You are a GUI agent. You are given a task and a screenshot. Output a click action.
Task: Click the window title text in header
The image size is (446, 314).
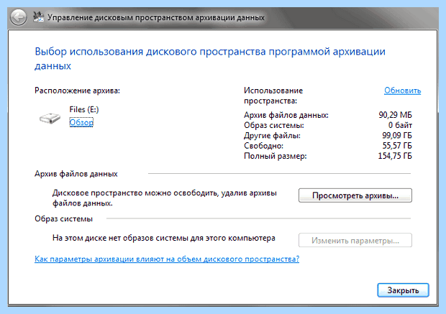(x=156, y=17)
